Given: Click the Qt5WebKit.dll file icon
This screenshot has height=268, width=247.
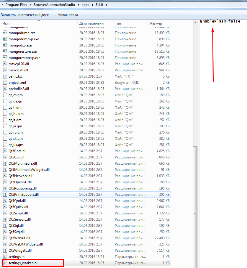Looking at the screenshot, I should [x=5, y=238].
